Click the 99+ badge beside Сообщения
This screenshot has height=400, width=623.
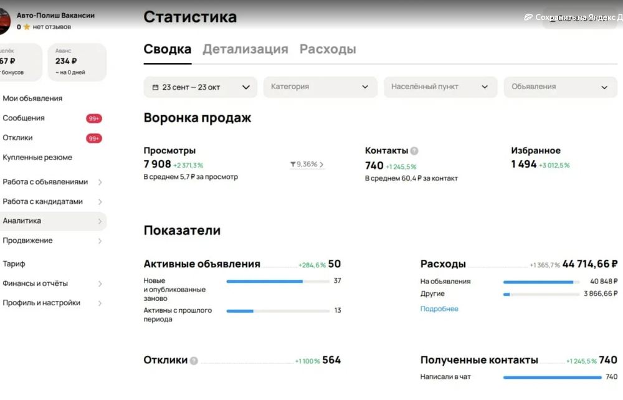pyautogui.click(x=94, y=118)
